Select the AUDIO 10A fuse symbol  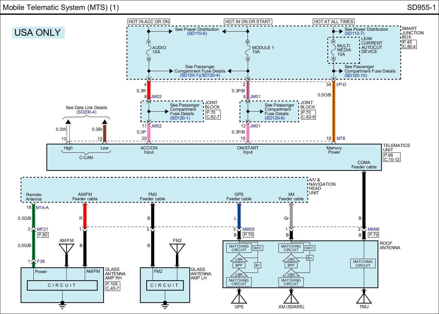coord(148,50)
